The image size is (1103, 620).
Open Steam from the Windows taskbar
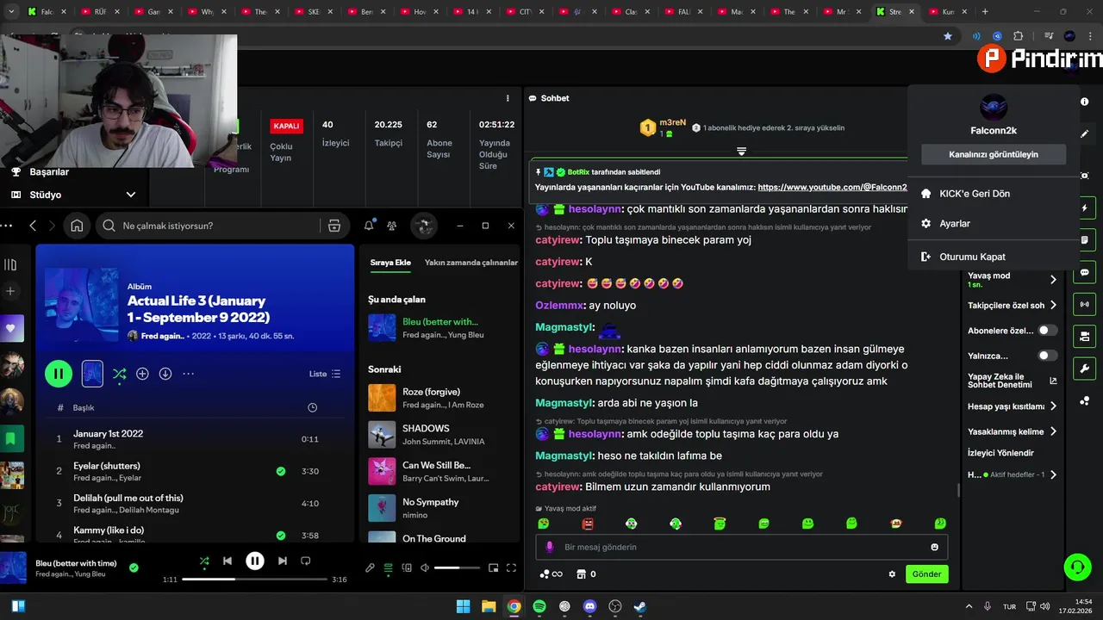pos(639,606)
